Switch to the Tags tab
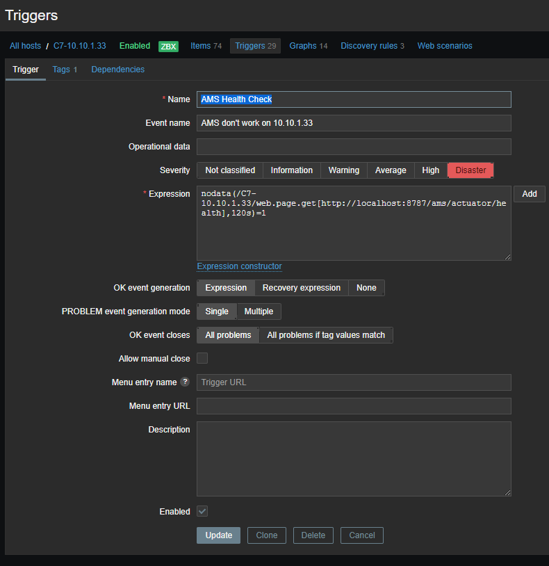Viewport: 549px width, 566px height. coord(64,70)
